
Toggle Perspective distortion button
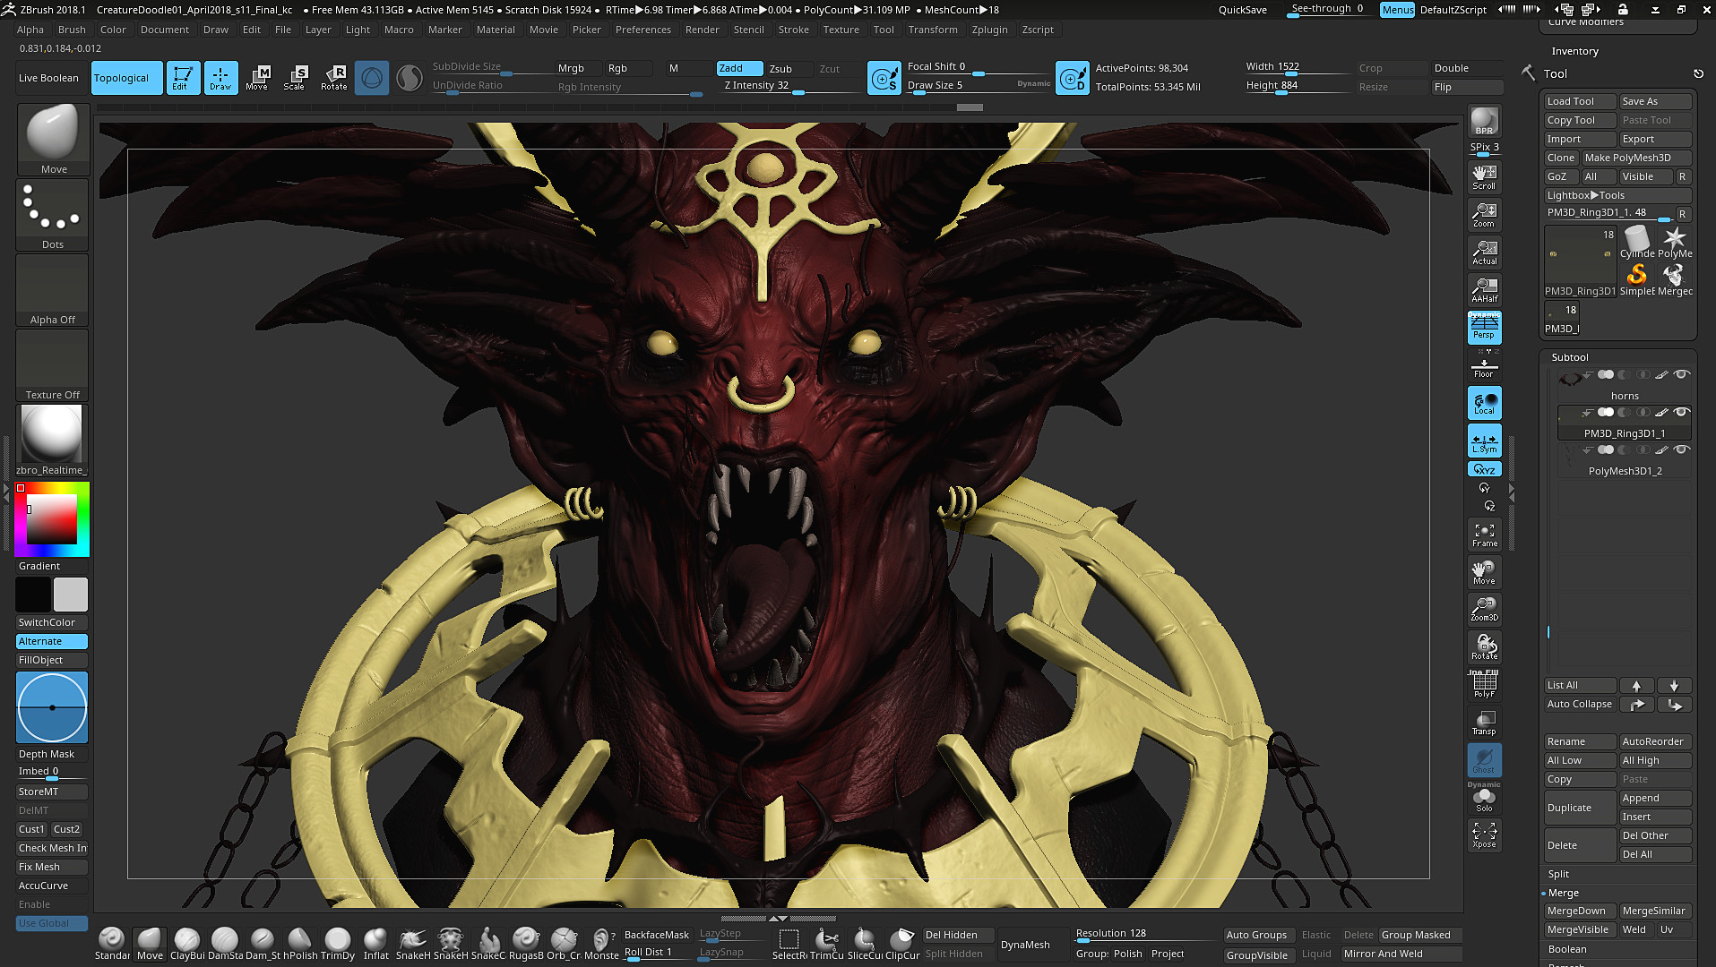tap(1484, 328)
